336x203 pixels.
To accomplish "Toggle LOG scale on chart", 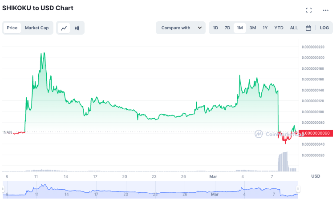I will [x=324, y=28].
